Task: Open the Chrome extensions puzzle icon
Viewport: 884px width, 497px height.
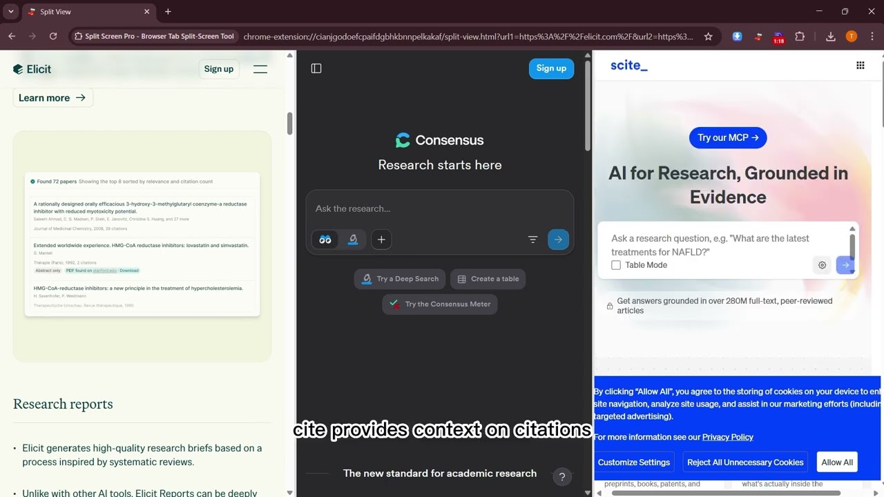Action: 800,37
